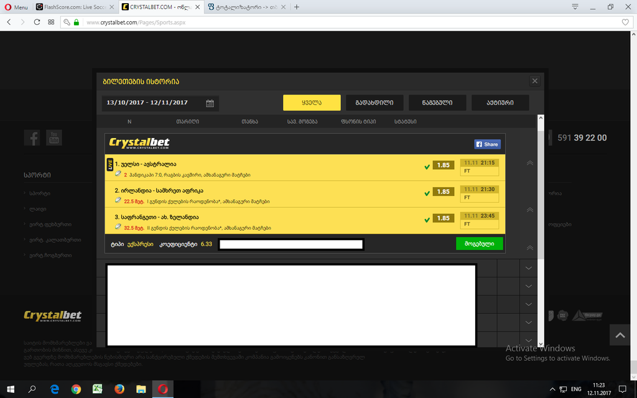Expand the third ticket row below
637x398 pixels.
click(529, 304)
